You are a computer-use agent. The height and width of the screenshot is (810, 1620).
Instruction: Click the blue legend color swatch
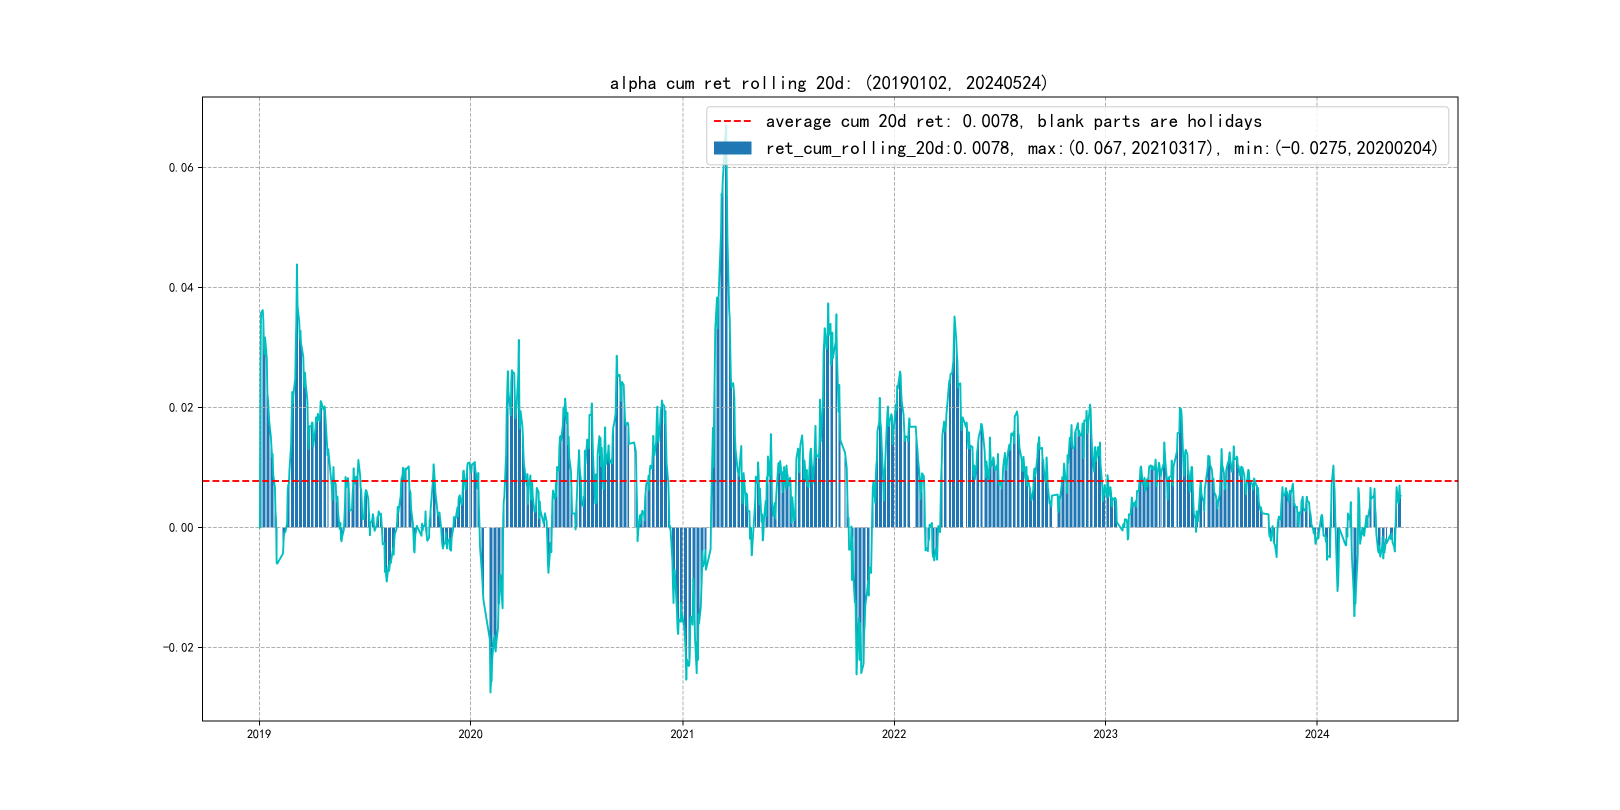tap(732, 148)
